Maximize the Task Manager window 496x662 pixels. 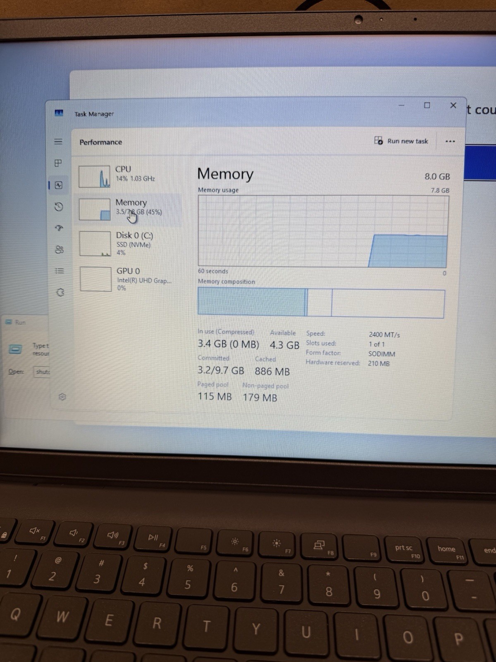[x=427, y=106]
